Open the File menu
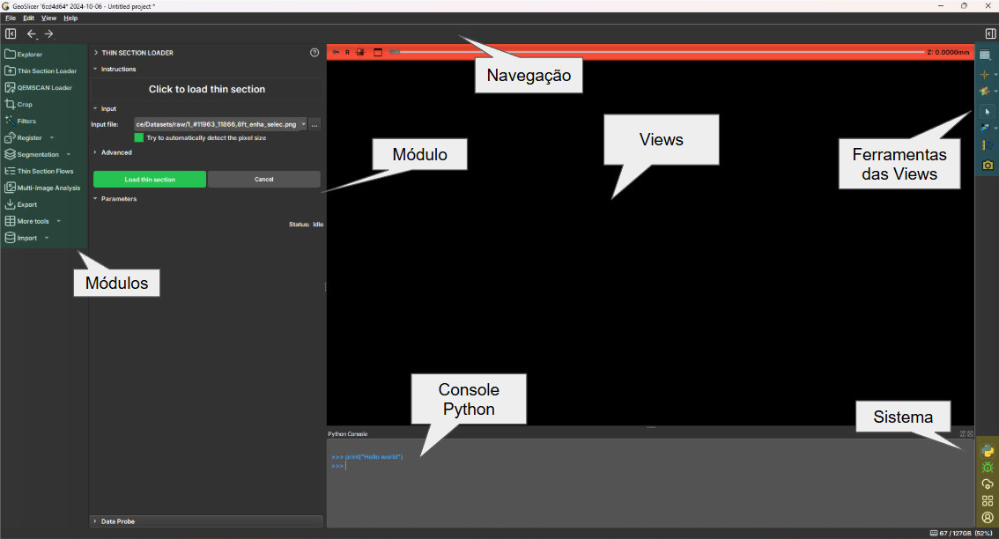This screenshot has width=999, height=539. coord(11,18)
